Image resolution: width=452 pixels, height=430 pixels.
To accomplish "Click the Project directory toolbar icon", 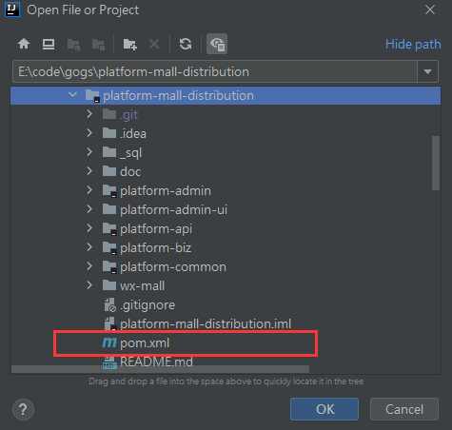I will pyautogui.click(x=73, y=44).
